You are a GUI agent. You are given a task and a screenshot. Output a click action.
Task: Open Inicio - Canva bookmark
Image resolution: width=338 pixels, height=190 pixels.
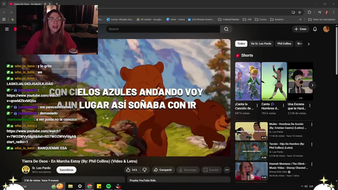[176, 20]
